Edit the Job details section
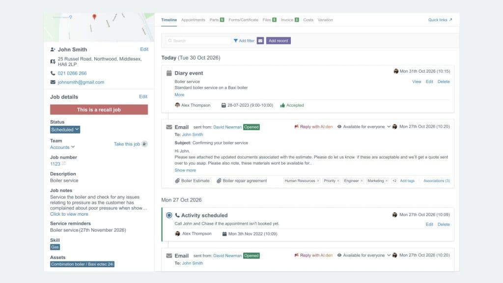503x283 pixels. pyautogui.click(x=143, y=97)
